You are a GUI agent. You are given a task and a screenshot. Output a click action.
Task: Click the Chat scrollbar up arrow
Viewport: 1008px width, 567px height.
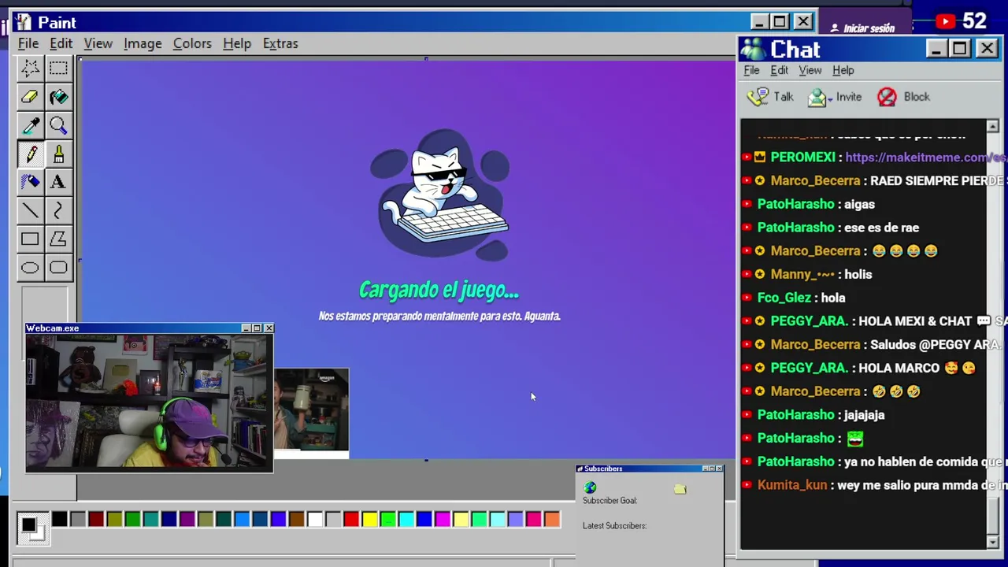[992, 126]
